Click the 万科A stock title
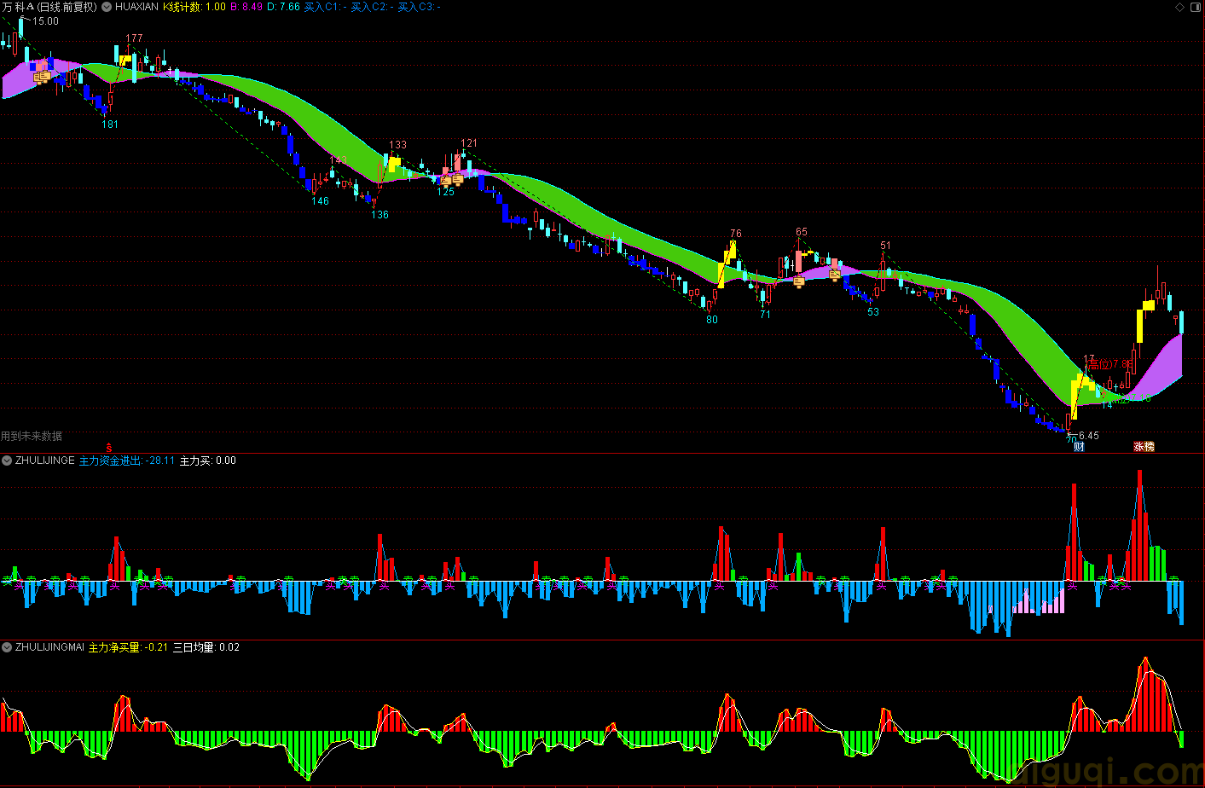Screen dimensions: 1205x788 [x=18, y=7]
